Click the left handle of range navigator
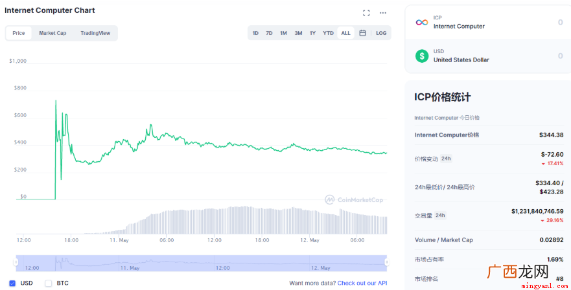The image size is (571, 290). pos(16,262)
